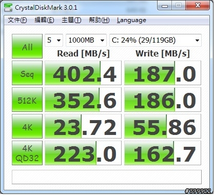The image size is (214, 195).
Task: Open the Language menu
Action: 131,20
